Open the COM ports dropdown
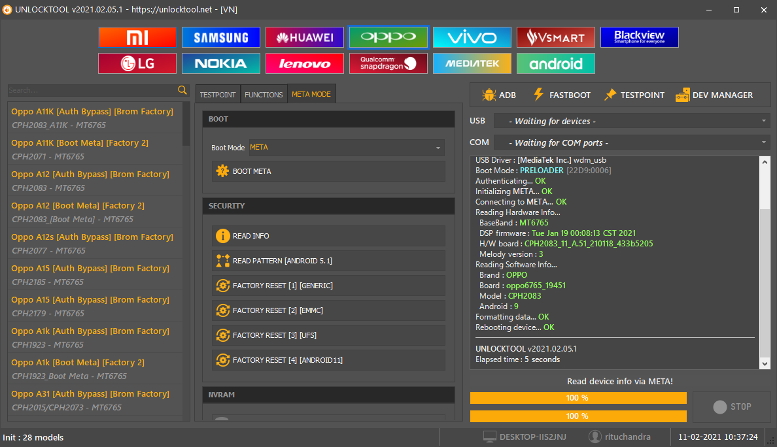Viewport: 777px width, 447px height. click(x=632, y=142)
